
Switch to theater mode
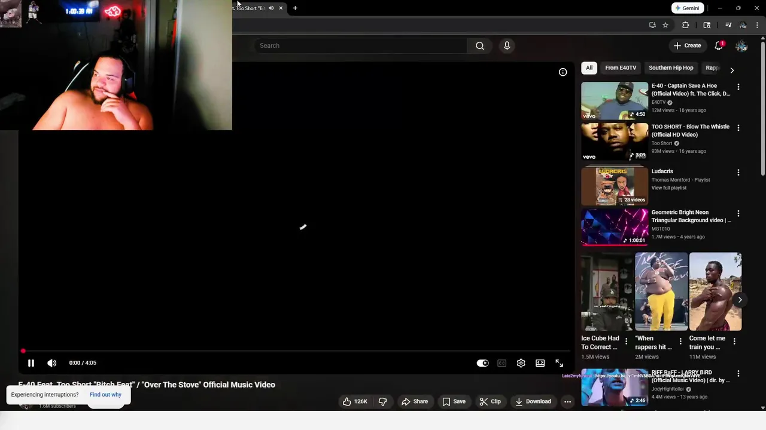540,363
